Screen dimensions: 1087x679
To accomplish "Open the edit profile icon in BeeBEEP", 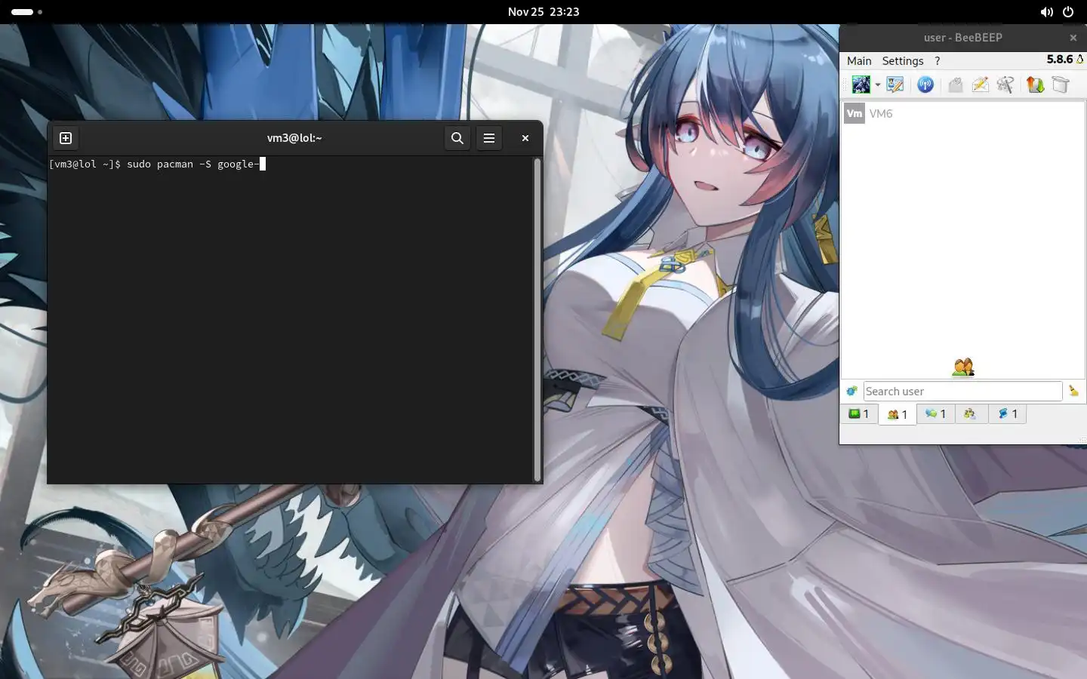I will click(x=895, y=84).
